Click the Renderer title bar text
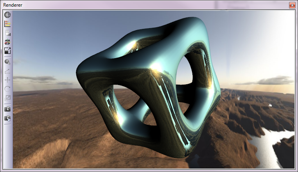 pyautogui.click(x=13, y=5)
